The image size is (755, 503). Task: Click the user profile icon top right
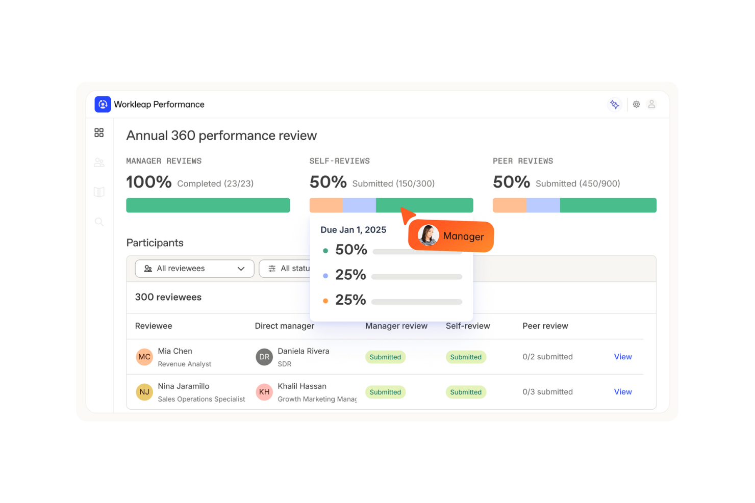(651, 104)
